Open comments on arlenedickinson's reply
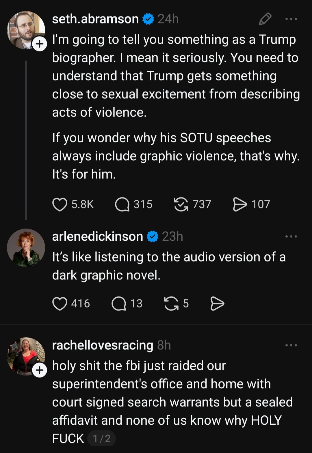The width and height of the screenshot is (312, 453). pos(119,303)
